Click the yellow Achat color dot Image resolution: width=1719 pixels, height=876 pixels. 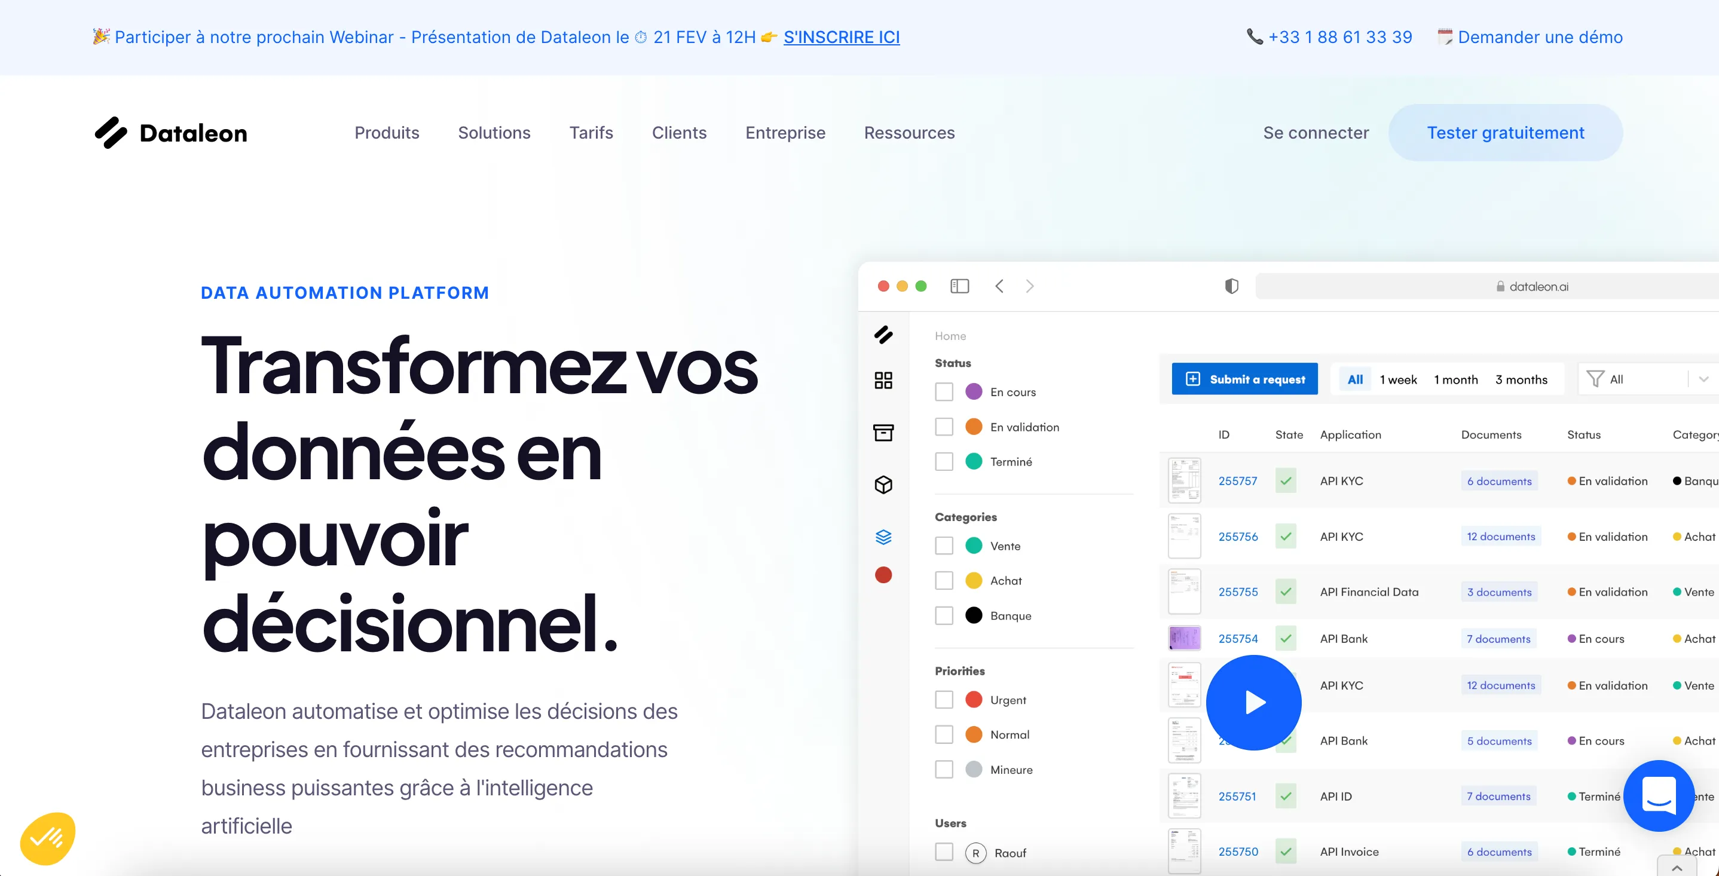point(974,580)
